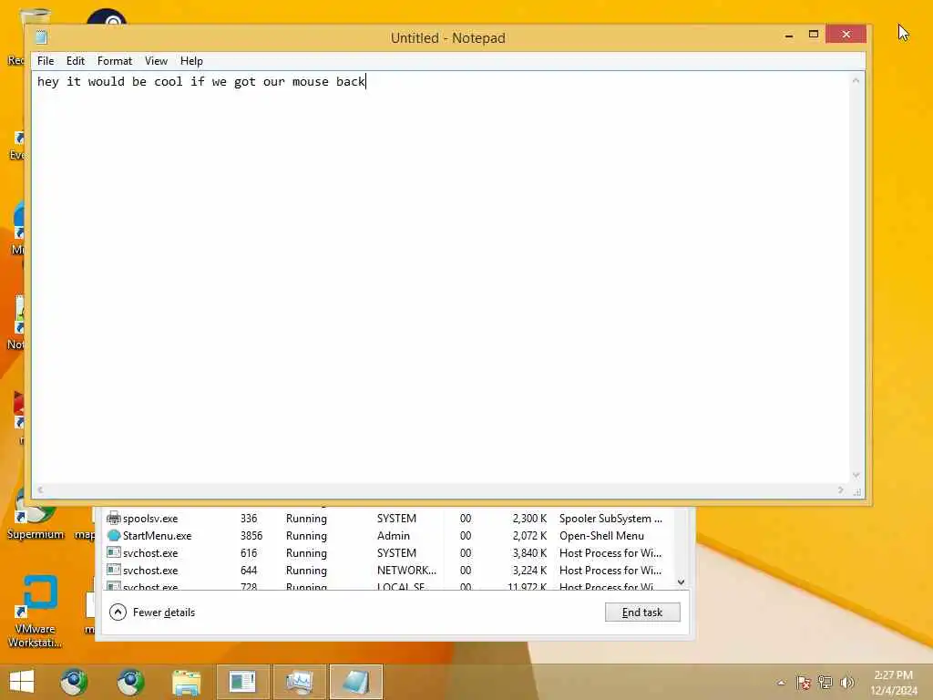Click the 2,300 K memory value
Image resolution: width=933 pixels, height=700 pixels.
point(529,519)
